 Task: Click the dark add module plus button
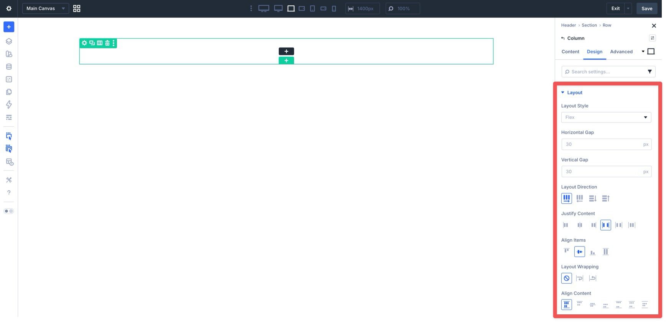(x=286, y=51)
